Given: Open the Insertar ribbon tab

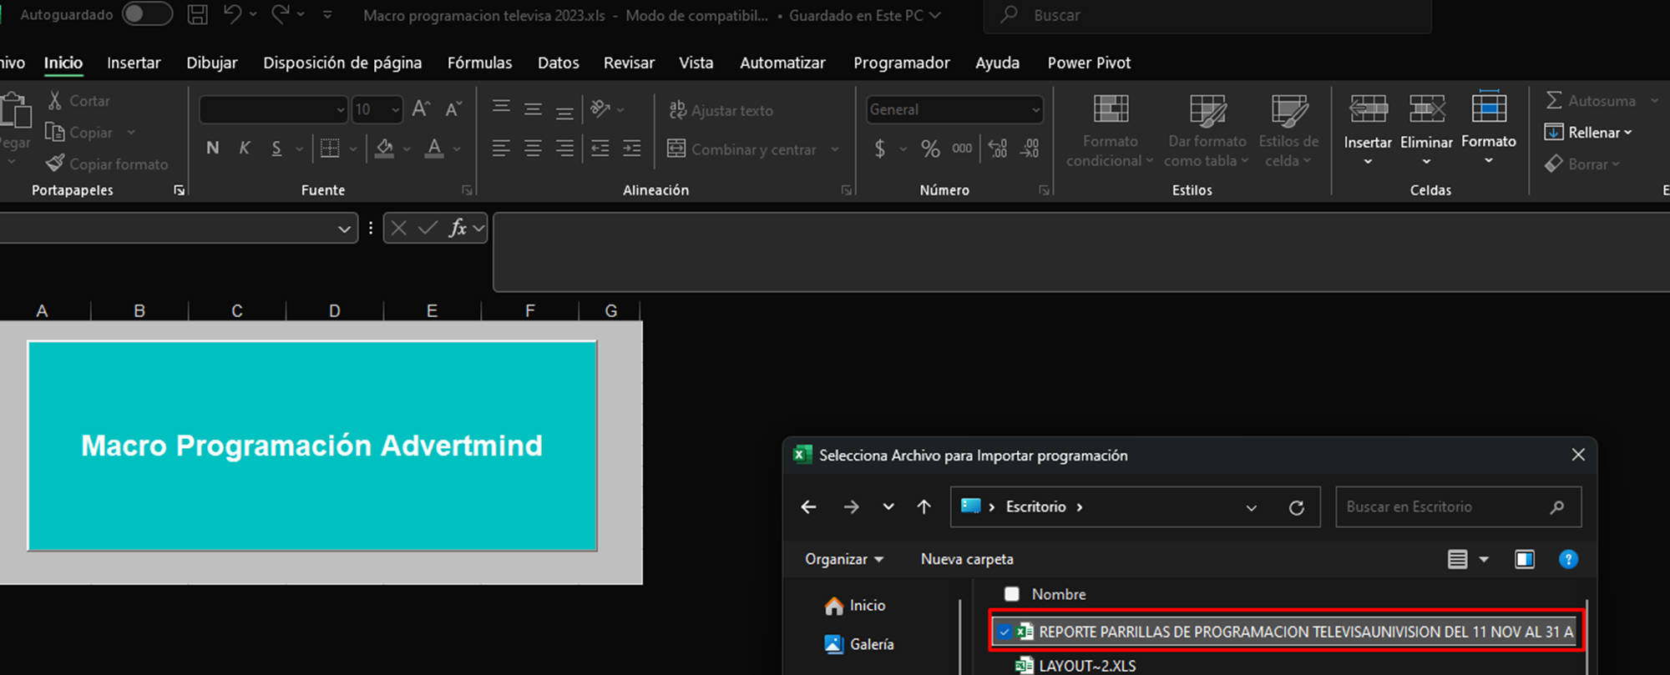Looking at the screenshot, I should (x=134, y=63).
